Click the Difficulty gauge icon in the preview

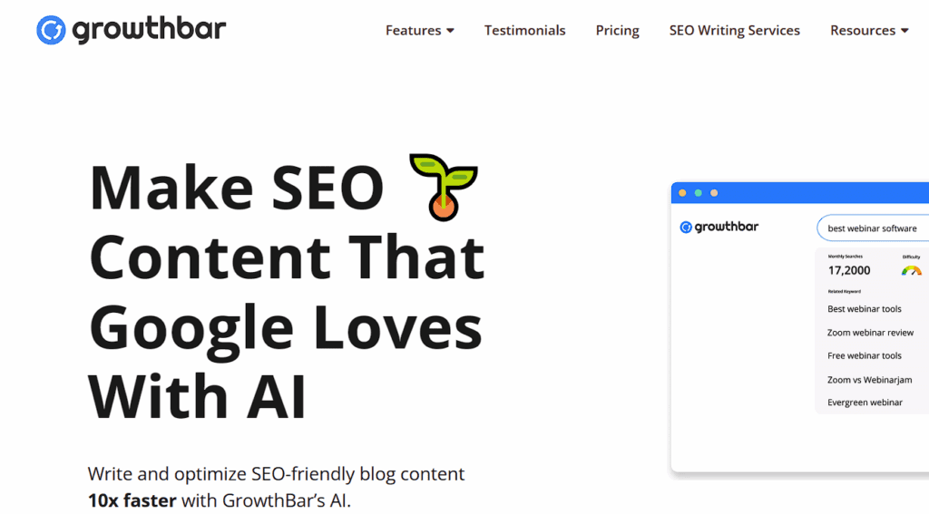coord(911,270)
